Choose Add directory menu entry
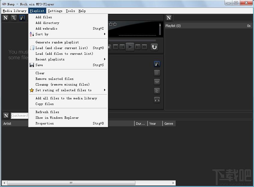Screen dimensions: 254x187 [x=68, y=23]
